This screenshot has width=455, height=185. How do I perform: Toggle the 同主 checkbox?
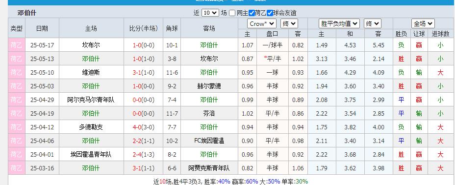tap(232, 13)
